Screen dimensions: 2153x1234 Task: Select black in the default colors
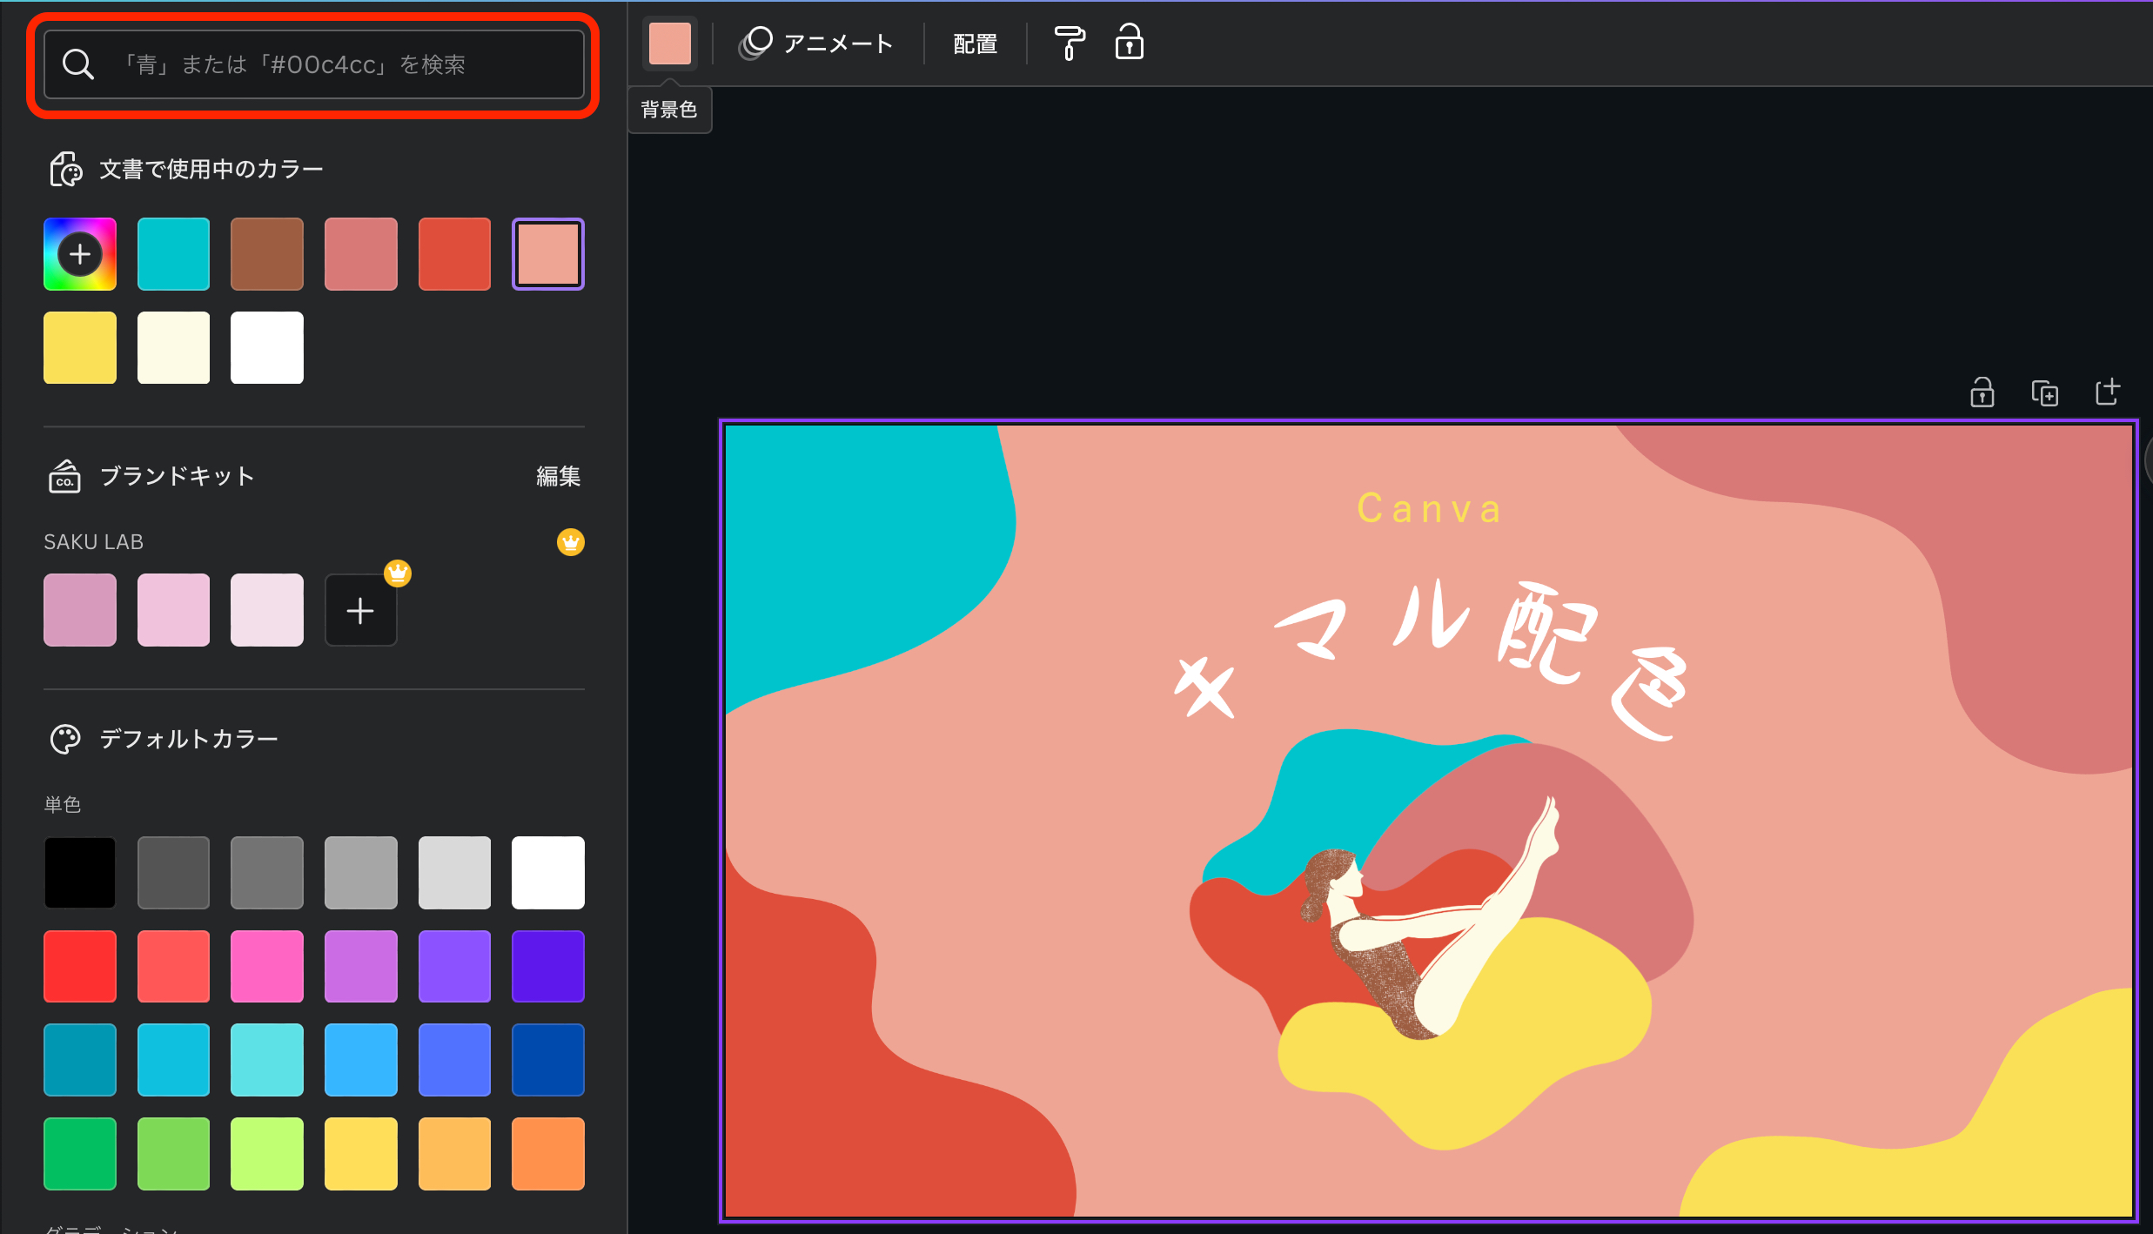80,873
